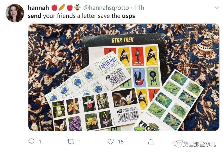223x154 pixels.
Task: Click the share upload icon
Action: point(151,141)
